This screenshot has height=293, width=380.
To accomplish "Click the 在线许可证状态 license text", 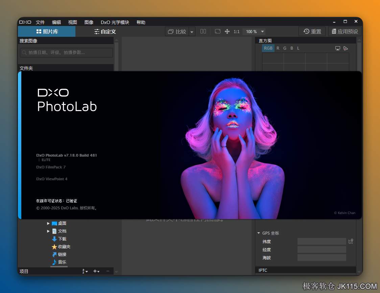I will (56, 201).
